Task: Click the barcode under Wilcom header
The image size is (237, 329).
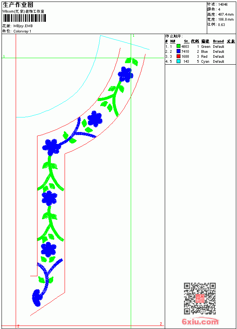Action: click(24, 18)
